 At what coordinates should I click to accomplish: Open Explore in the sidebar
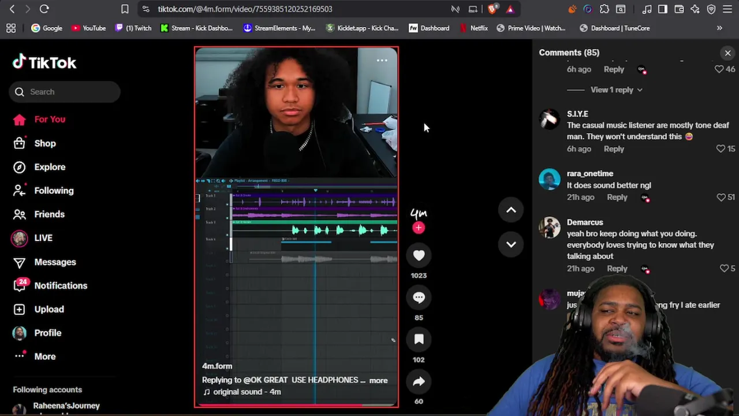(x=39, y=167)
